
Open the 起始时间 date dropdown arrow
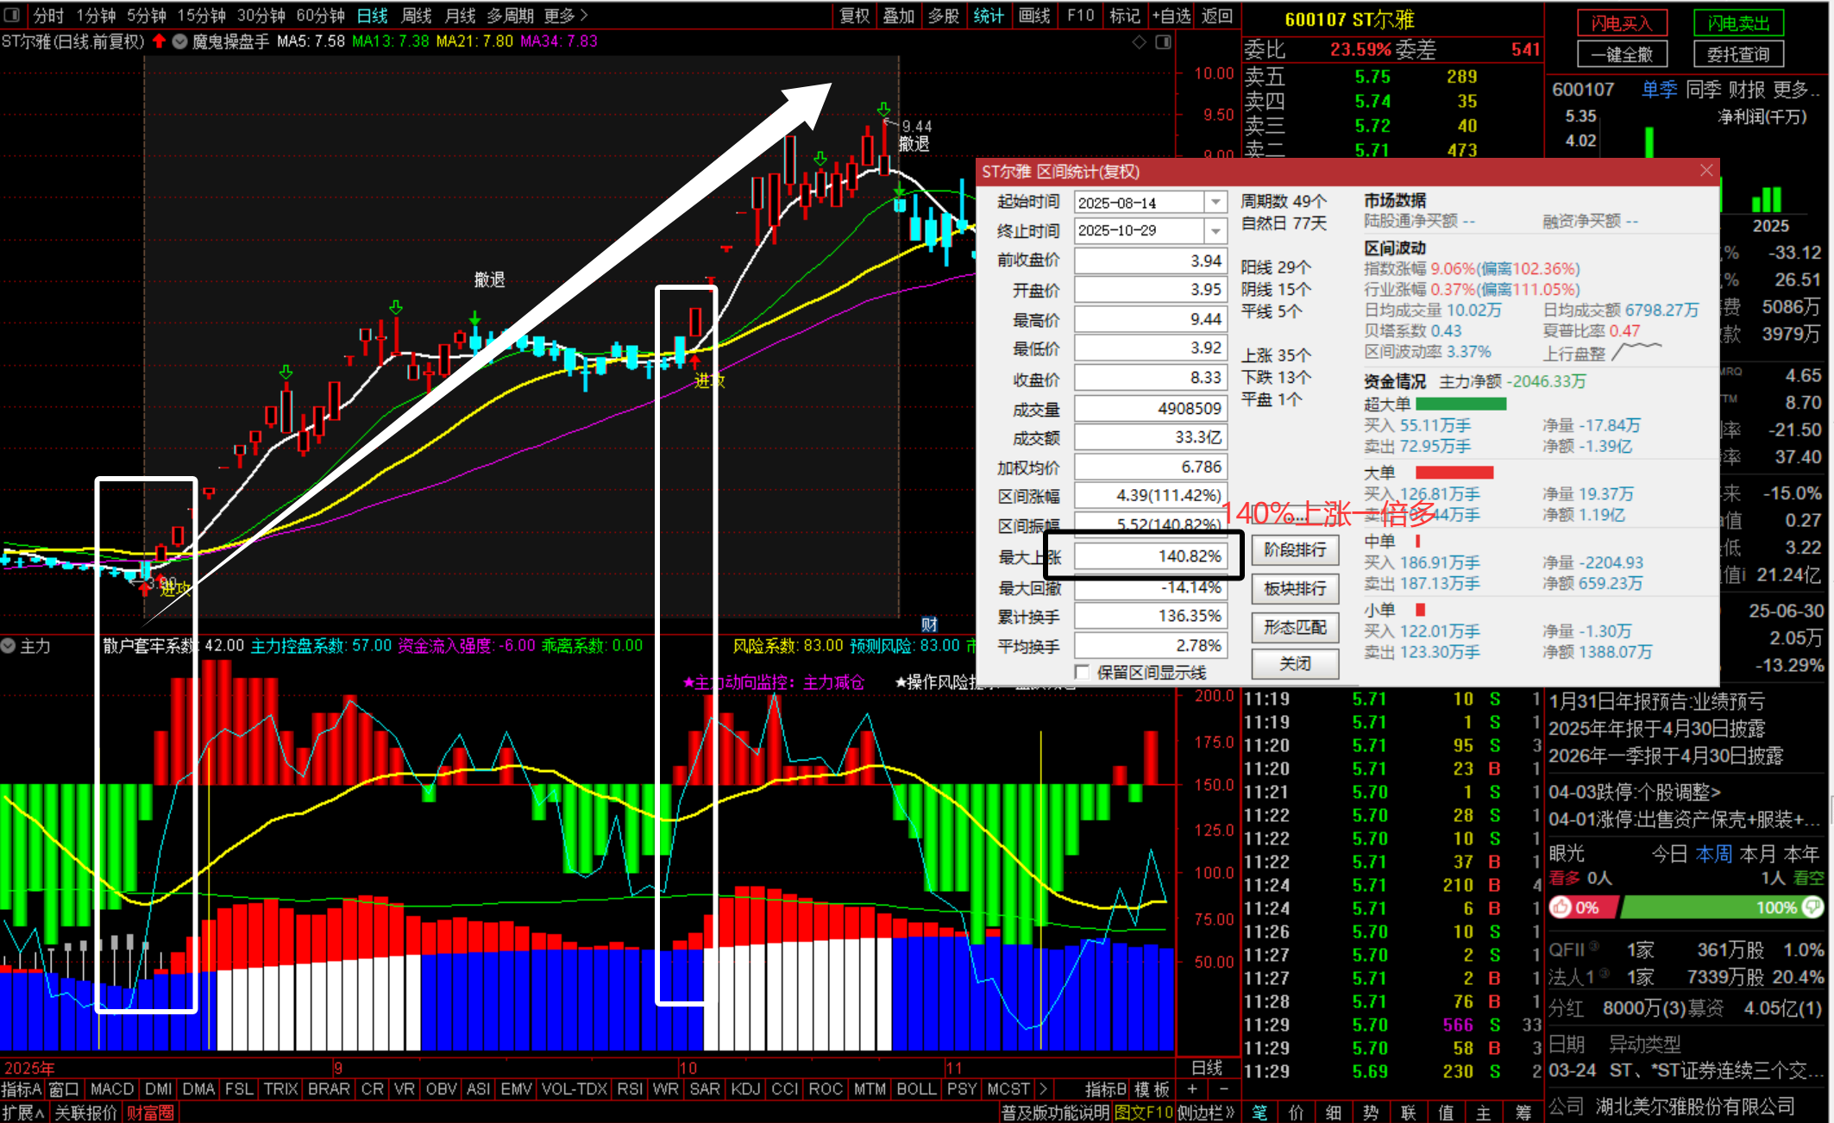click(1215, 202)
